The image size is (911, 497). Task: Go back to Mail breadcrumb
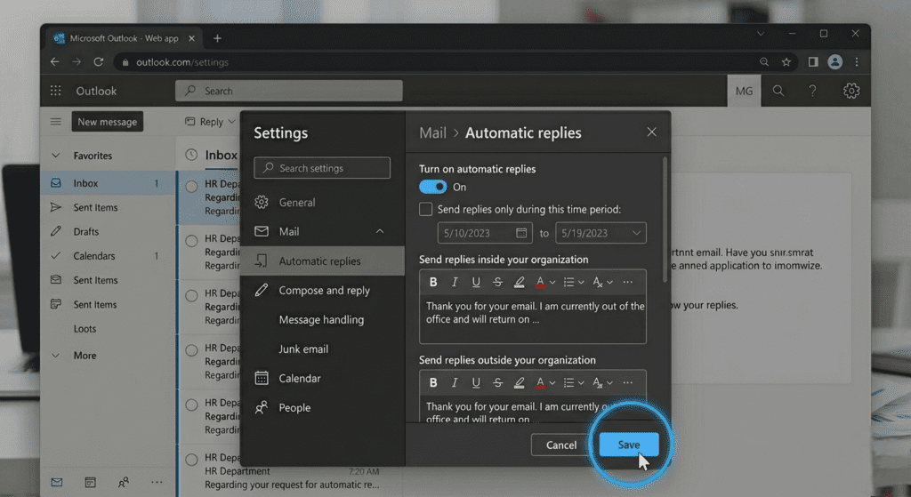(x=433, y=133)
